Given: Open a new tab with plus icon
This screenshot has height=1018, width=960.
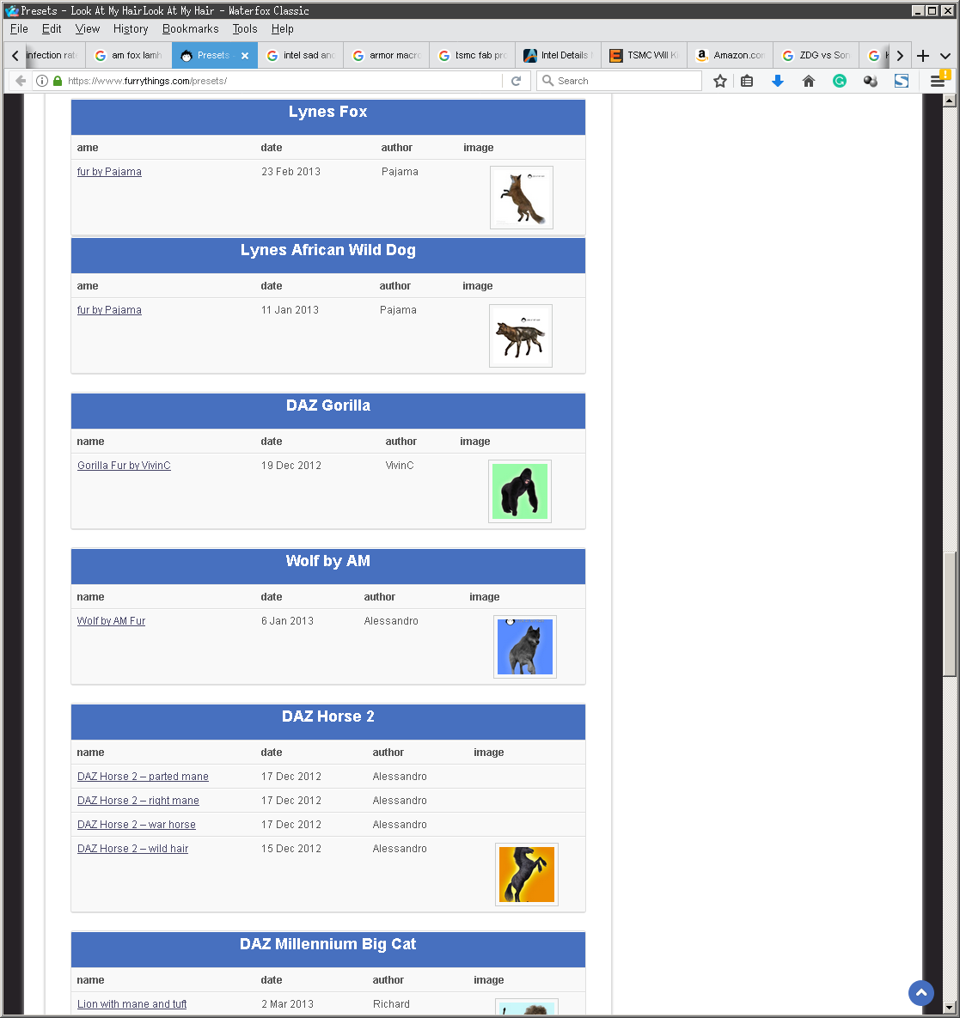Looking at the screenshot, I should coord(923,56).
